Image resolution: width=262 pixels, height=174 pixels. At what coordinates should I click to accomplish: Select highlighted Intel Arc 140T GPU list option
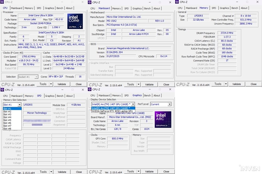[113, 108]
